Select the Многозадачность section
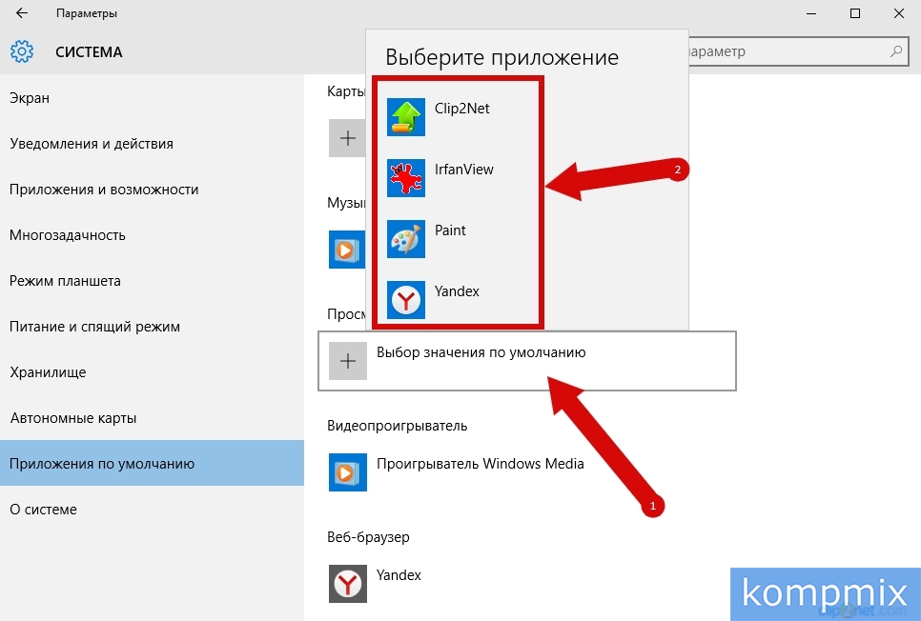The image size is (921, 621). [153, 235]
